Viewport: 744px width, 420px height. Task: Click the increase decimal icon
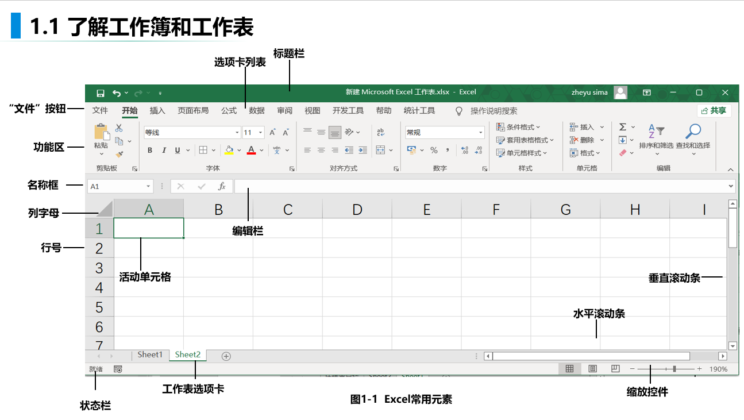pyautogui.click(x=464, y=150)
